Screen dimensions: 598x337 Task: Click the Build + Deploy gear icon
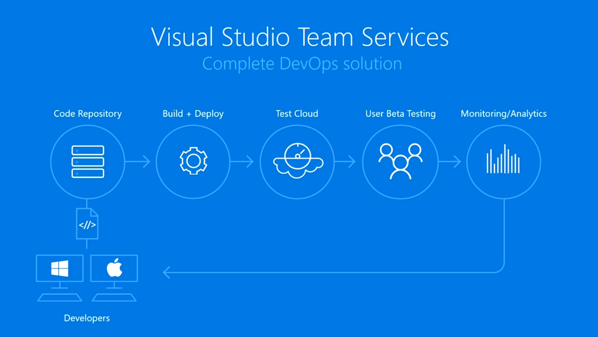pos(193,161)
